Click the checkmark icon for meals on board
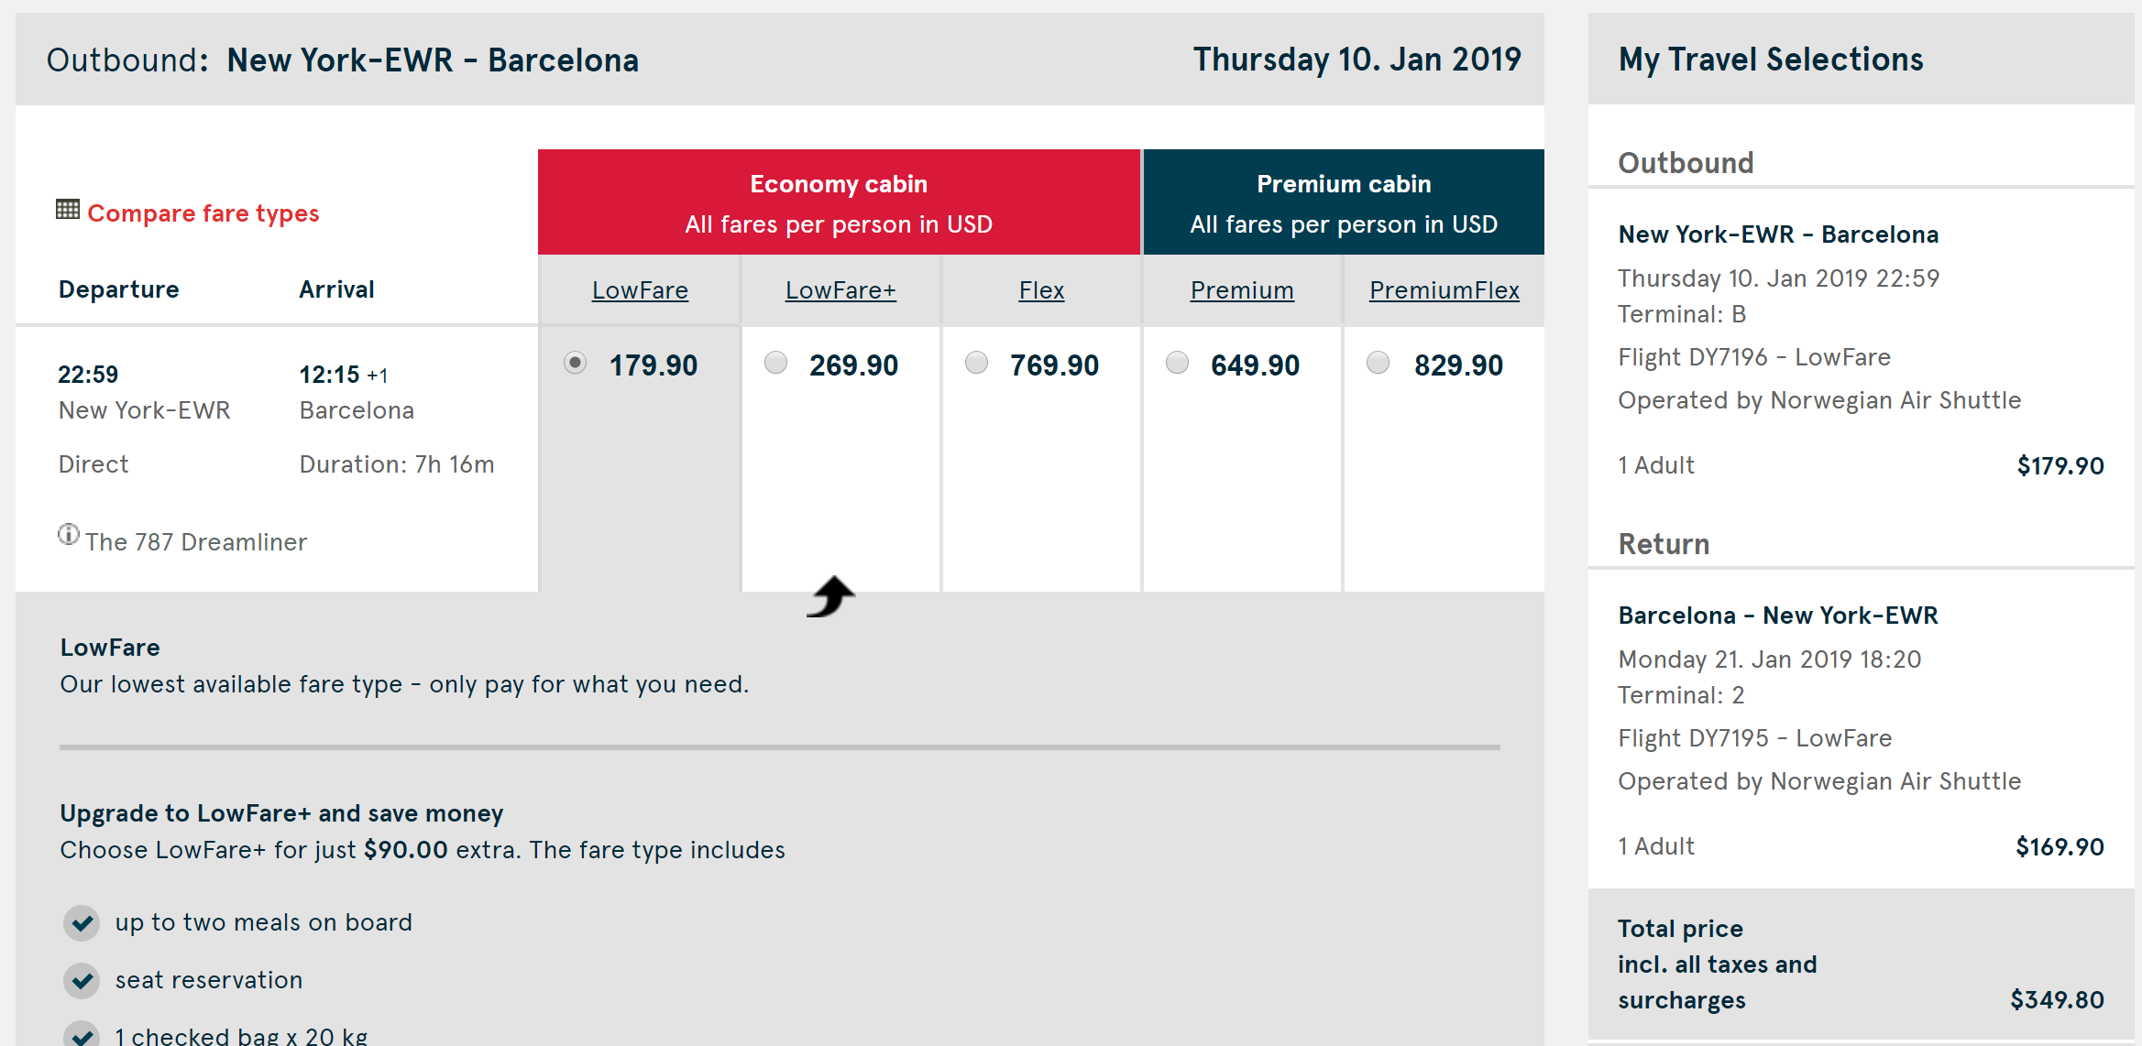The width and height of the screenshot is (2142, 1046). [x=82, y=922]
